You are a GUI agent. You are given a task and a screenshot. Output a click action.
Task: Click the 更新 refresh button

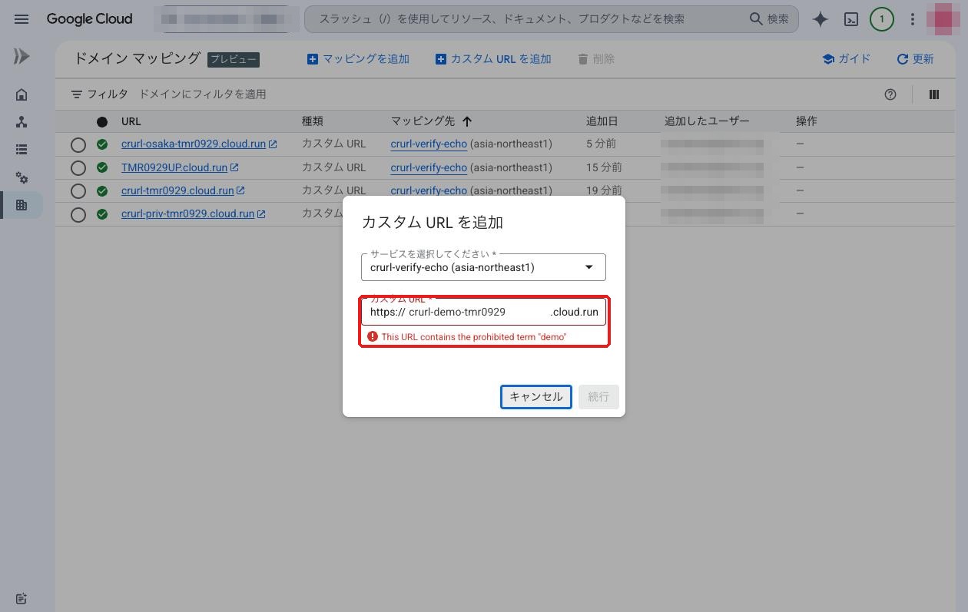pyautogui.click(x=915, y=59)
